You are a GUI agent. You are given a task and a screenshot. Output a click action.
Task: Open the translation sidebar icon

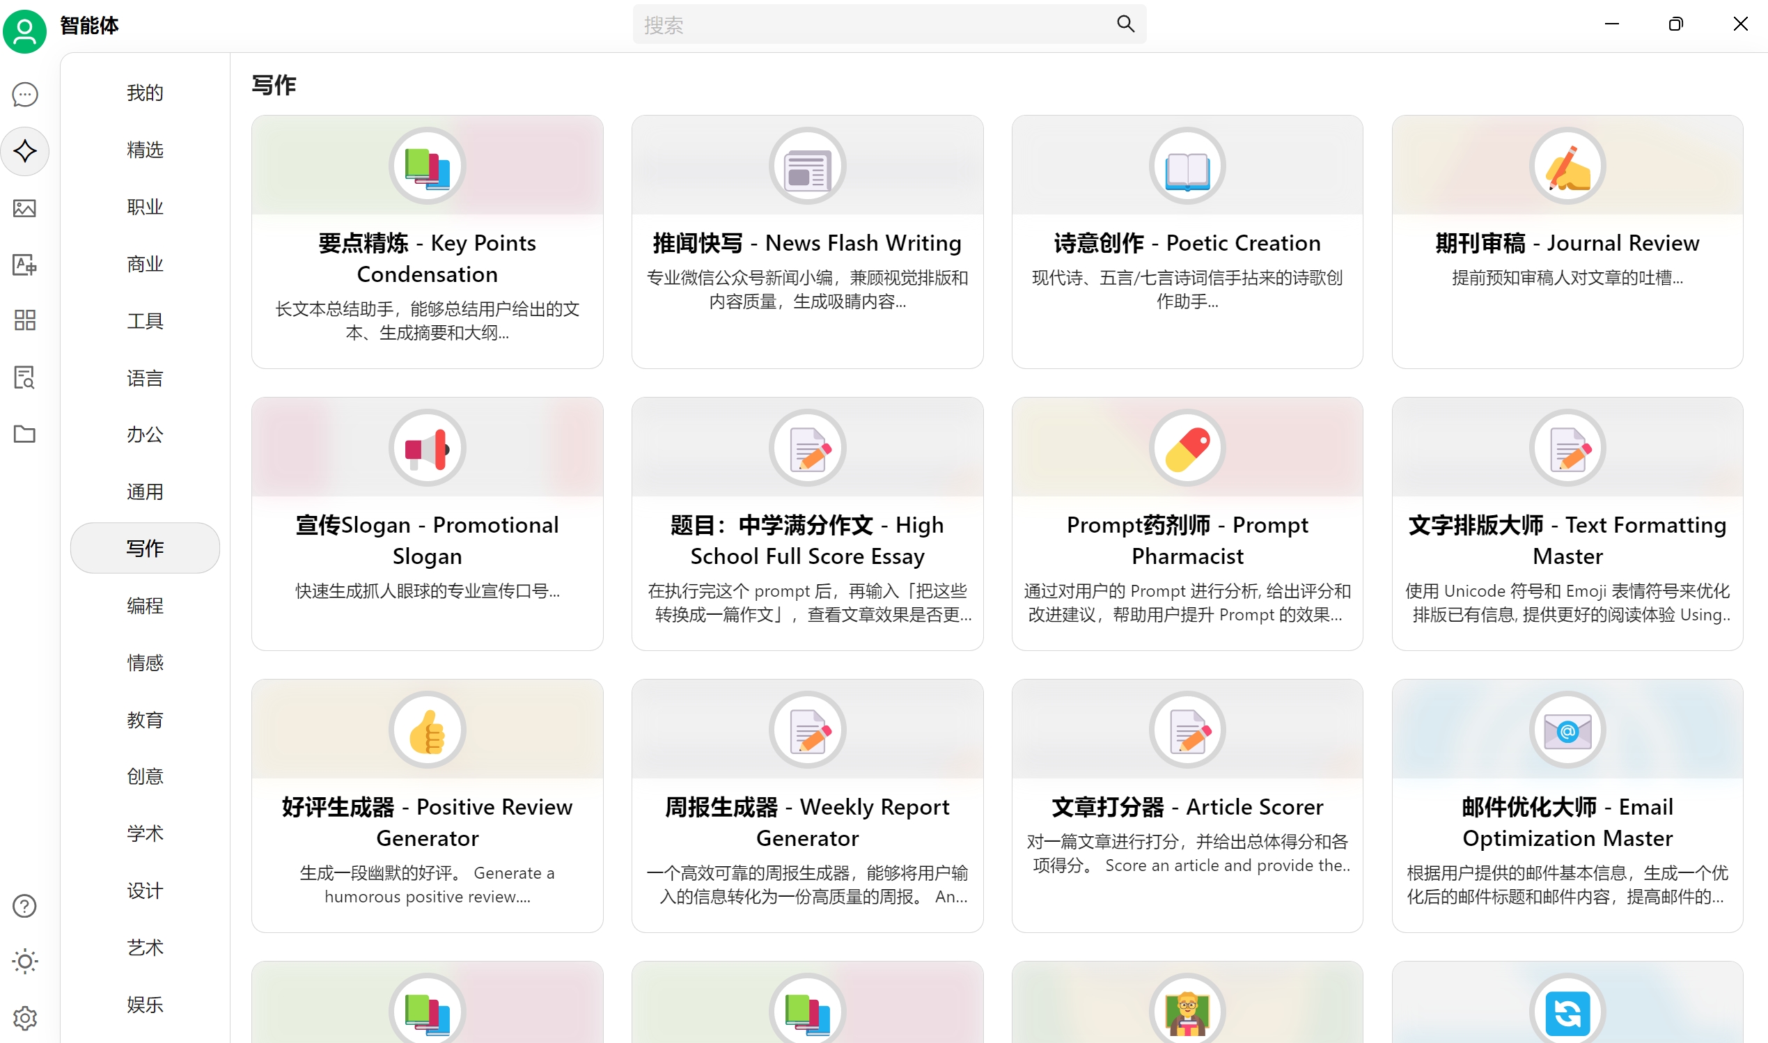click(24, 265)
